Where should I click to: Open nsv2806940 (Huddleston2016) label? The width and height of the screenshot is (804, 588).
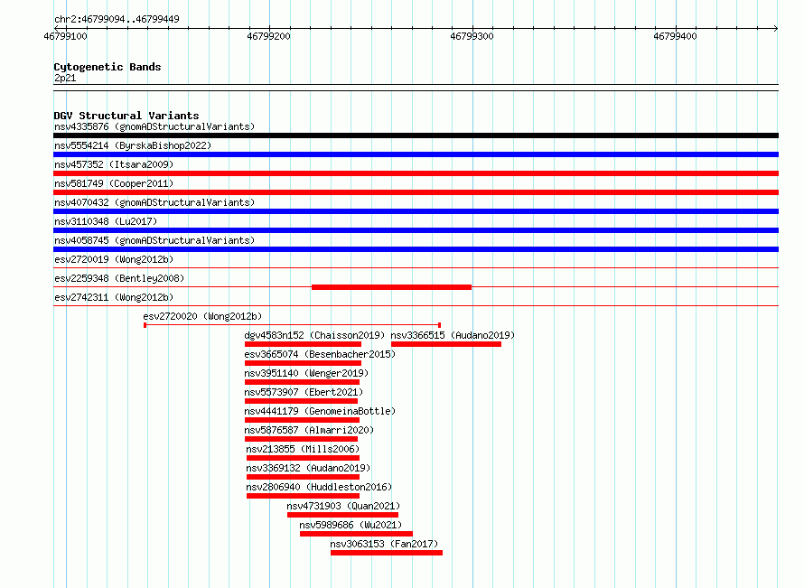319,487
